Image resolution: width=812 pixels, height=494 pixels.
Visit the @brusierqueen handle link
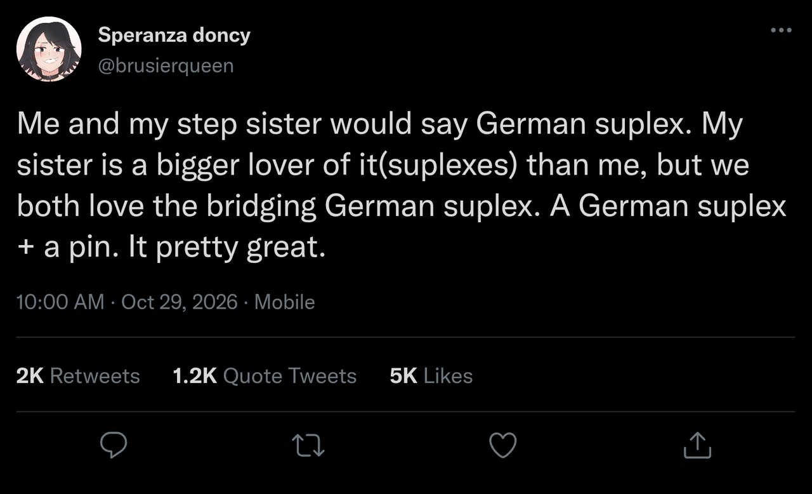point(166,65)
